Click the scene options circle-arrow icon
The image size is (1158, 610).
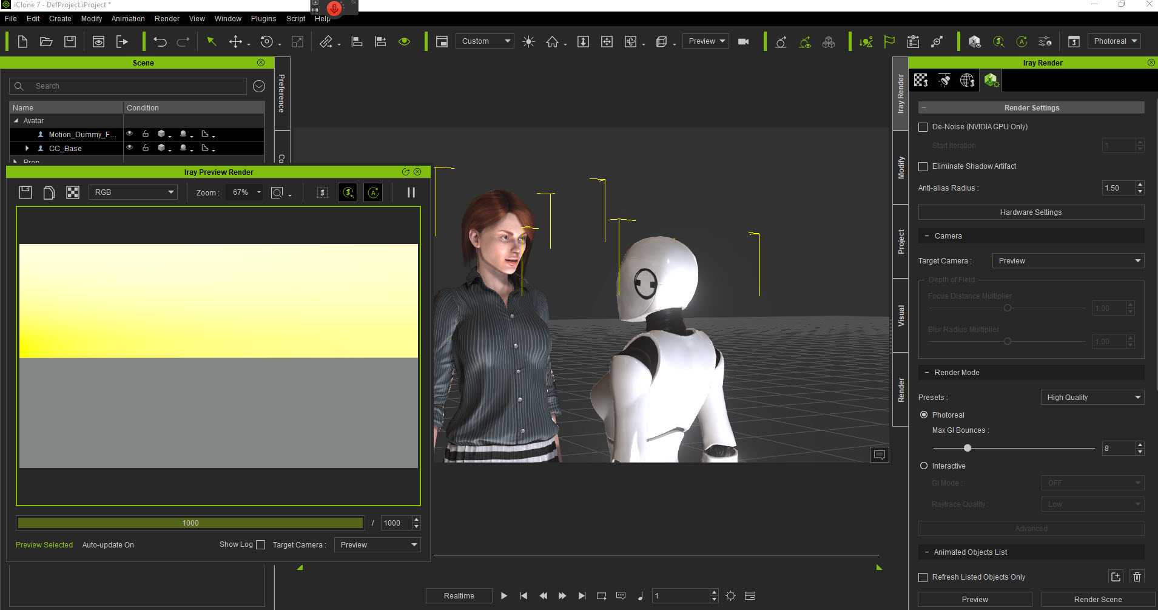tap(259, 86)
